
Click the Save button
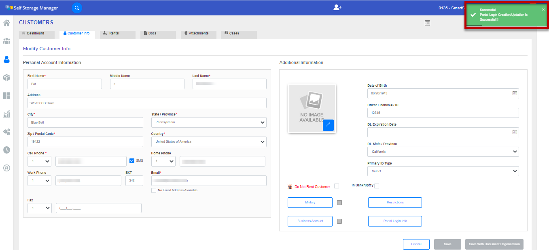pos(447,244)
